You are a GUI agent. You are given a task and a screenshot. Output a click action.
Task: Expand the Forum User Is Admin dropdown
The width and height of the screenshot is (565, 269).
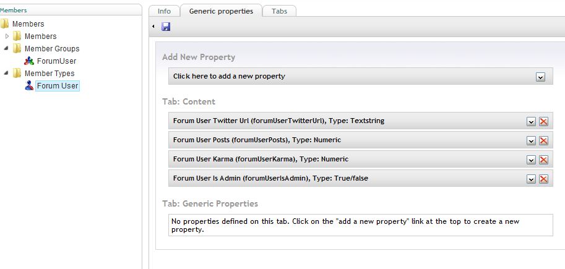[531, 179]
